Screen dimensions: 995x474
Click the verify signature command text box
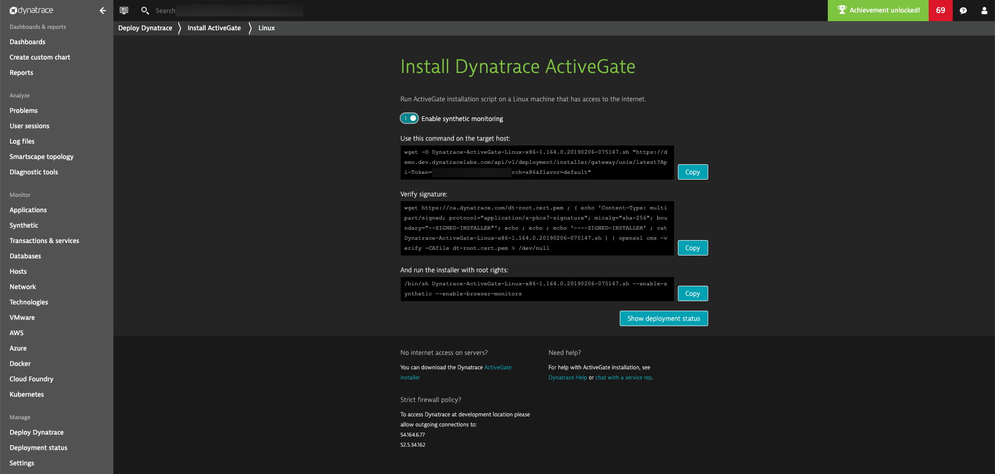(537, 228)
